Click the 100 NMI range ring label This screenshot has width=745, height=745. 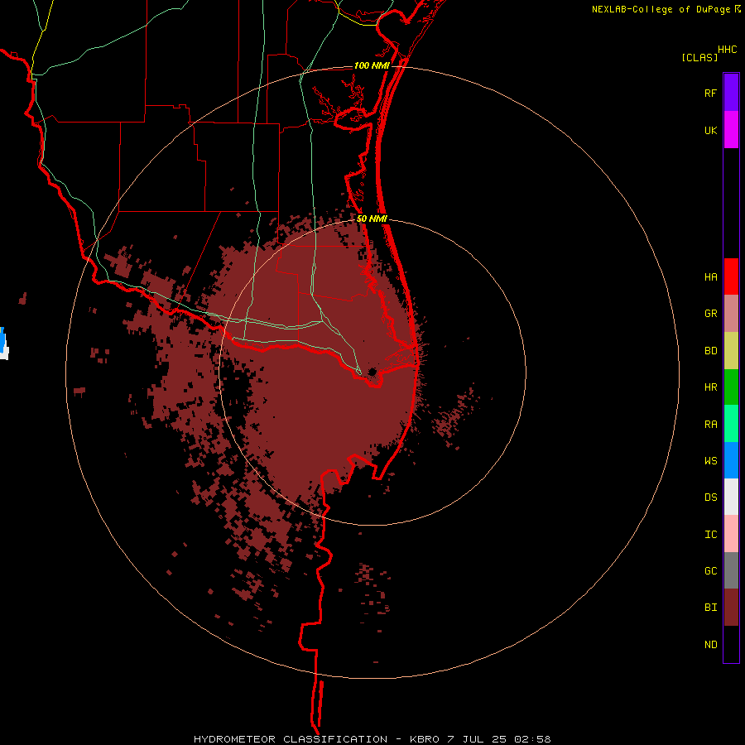point(372,65)
